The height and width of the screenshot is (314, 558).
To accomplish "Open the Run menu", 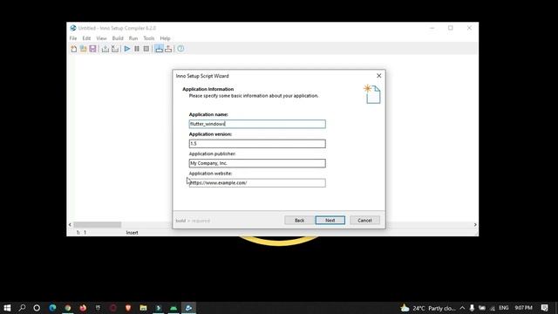I will click(133, 38).
